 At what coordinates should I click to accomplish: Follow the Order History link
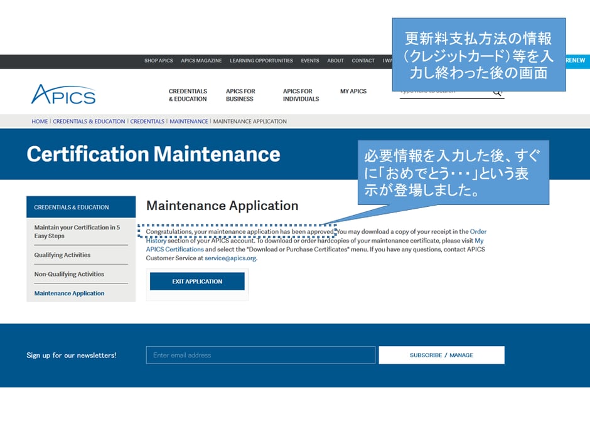point(478,231)
